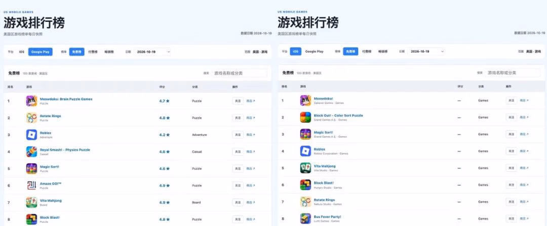This screenshot has width=547, height=226.
Task: Switch to 付费榜 tab in left panel
Action: 93,52
